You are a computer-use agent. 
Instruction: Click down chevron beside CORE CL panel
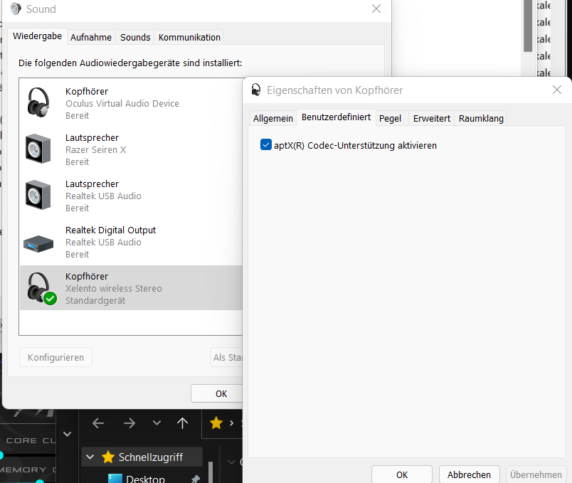[67, 434]
